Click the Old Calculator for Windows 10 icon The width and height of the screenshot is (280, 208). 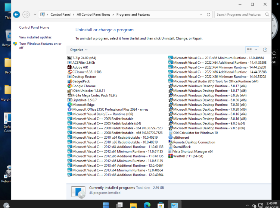pos(171,133)
